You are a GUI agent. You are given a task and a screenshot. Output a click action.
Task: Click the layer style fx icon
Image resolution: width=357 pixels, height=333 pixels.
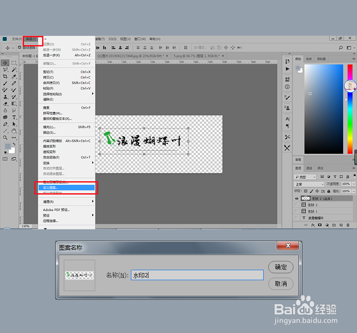coord(313,225)
